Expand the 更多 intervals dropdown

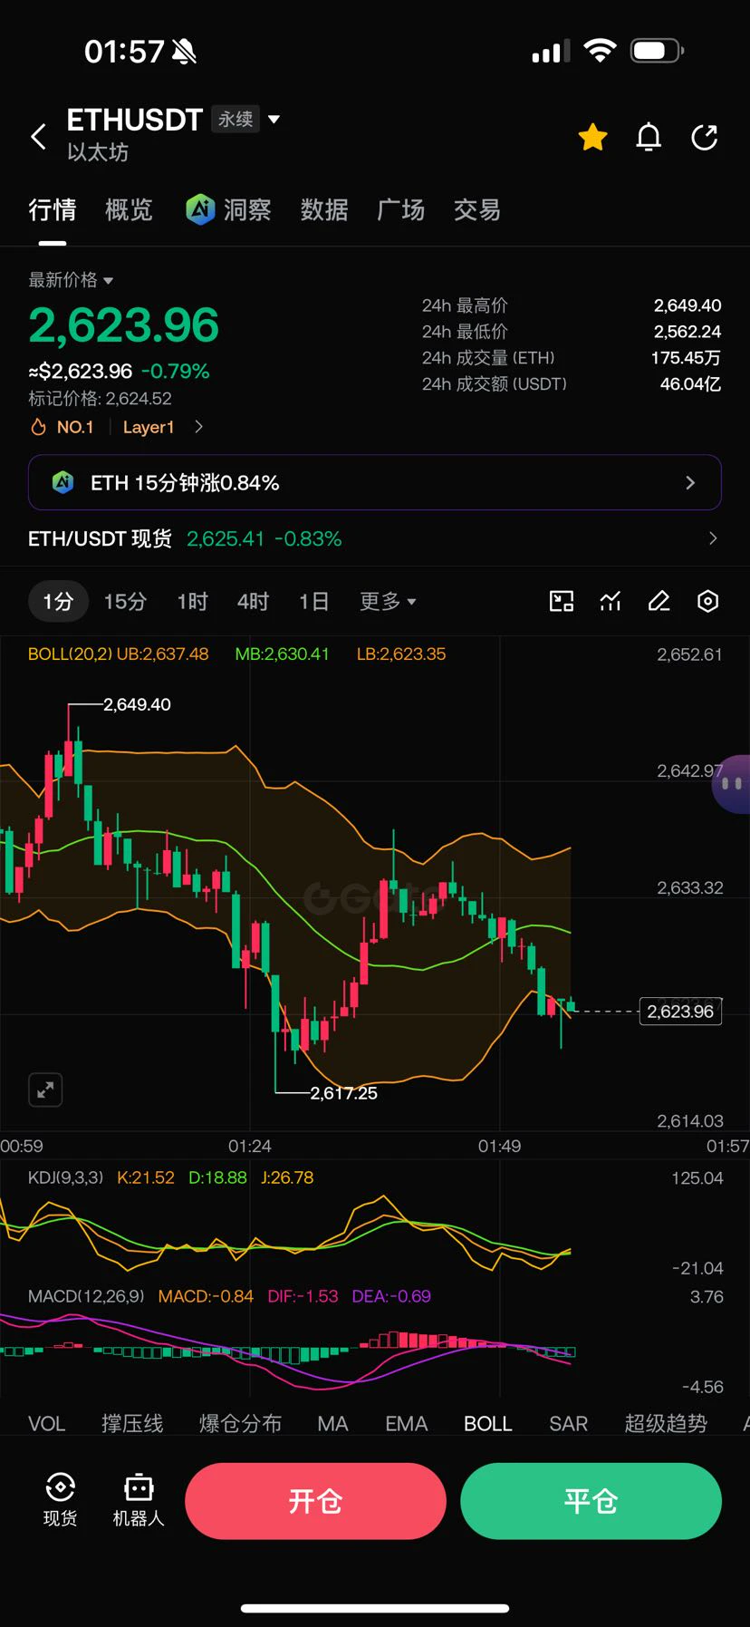pyautogui.click(x=388, y=601)
